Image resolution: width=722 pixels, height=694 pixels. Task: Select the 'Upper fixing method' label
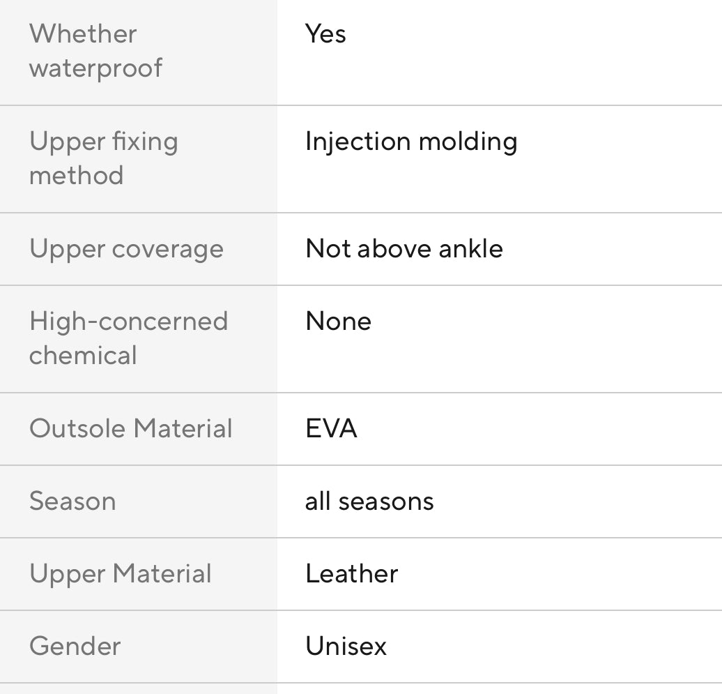click(104, 158)
